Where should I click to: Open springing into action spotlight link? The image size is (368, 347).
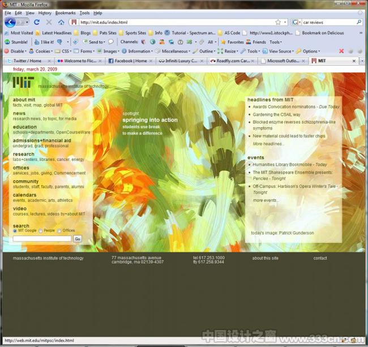click(x=150, y=120)
